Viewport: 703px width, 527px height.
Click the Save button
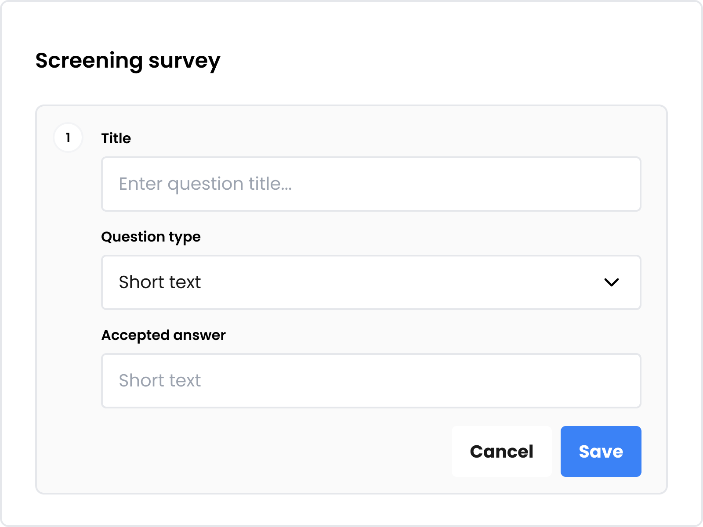pos(601,451)
